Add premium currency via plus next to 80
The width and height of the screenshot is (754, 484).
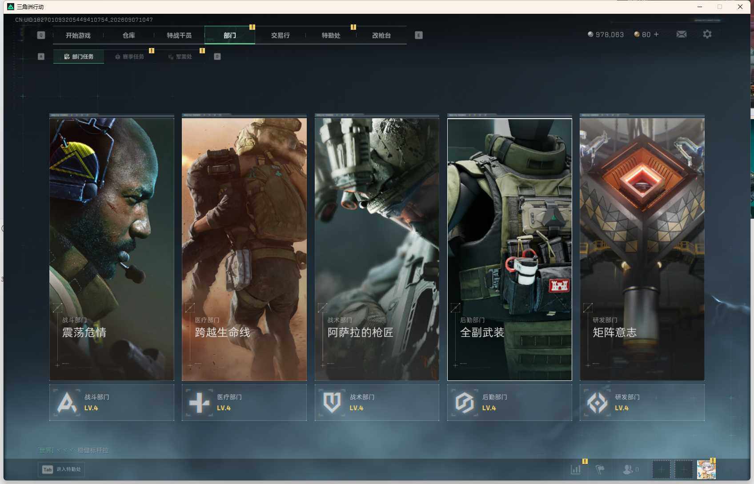pyautogui.click(x=656, y=34)
